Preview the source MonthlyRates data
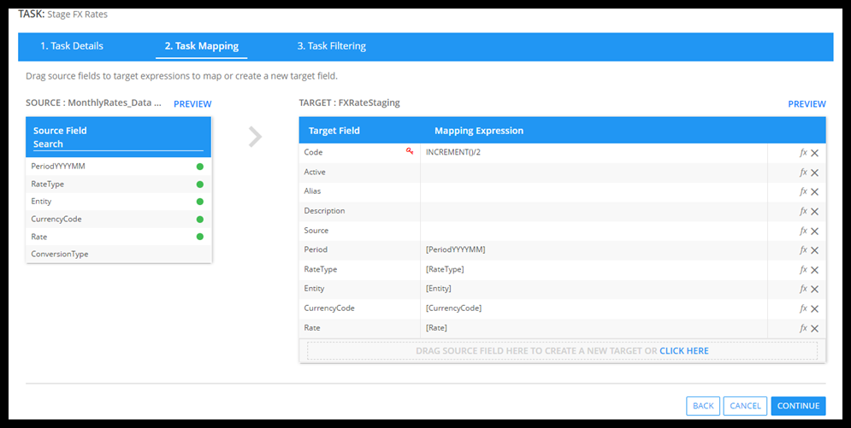851x428 pixels. coord(192,104)
